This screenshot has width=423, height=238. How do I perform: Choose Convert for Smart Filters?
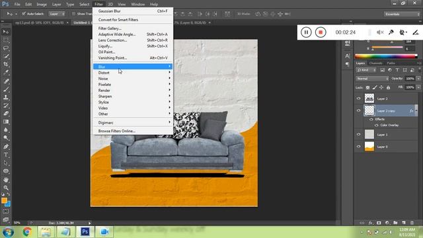tap(133, 20)
